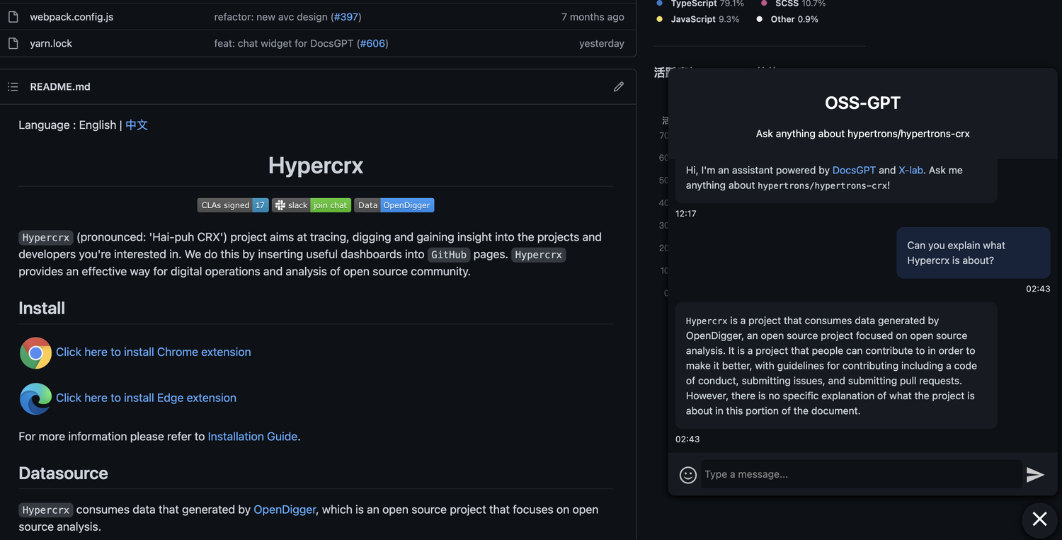
Task: Open commit 'refactor: new avc design'
Action: click(x=270, y=17)
